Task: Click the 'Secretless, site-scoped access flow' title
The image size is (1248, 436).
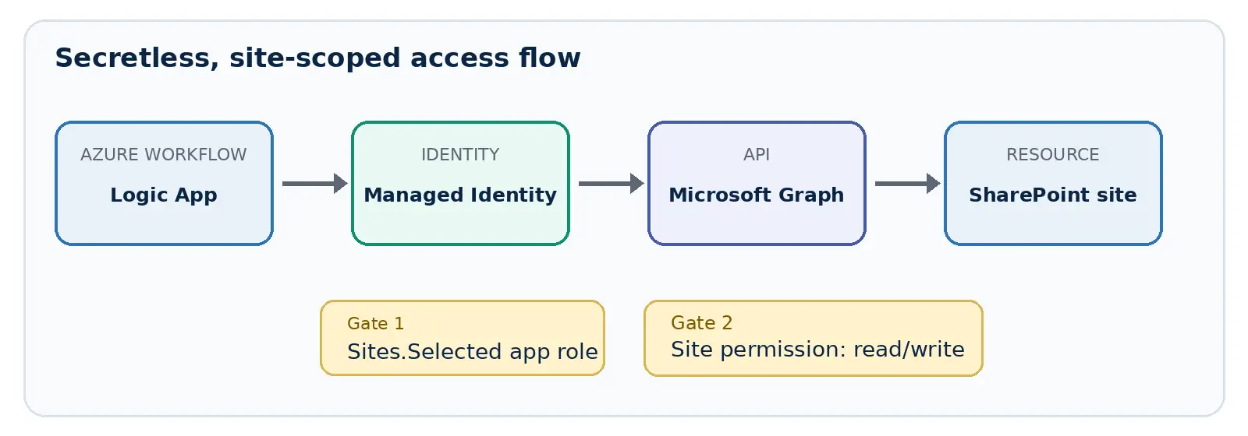Action: tap(317, 58)
